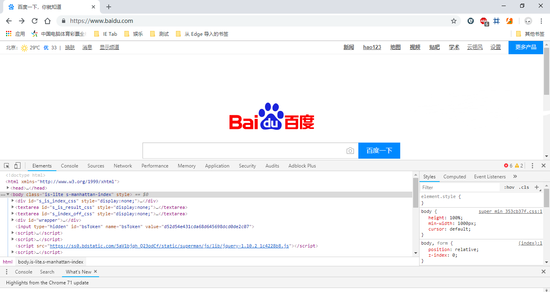Open the Network tab
The height and width of the screenshot is (292, 550).
pyautogui.click(x=123, y=165)
